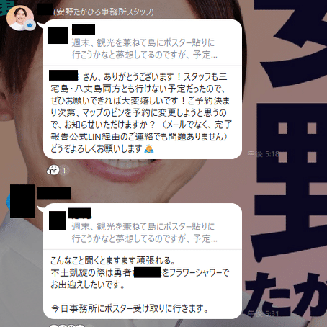Click reaction icons below the second message

(63, 326)
